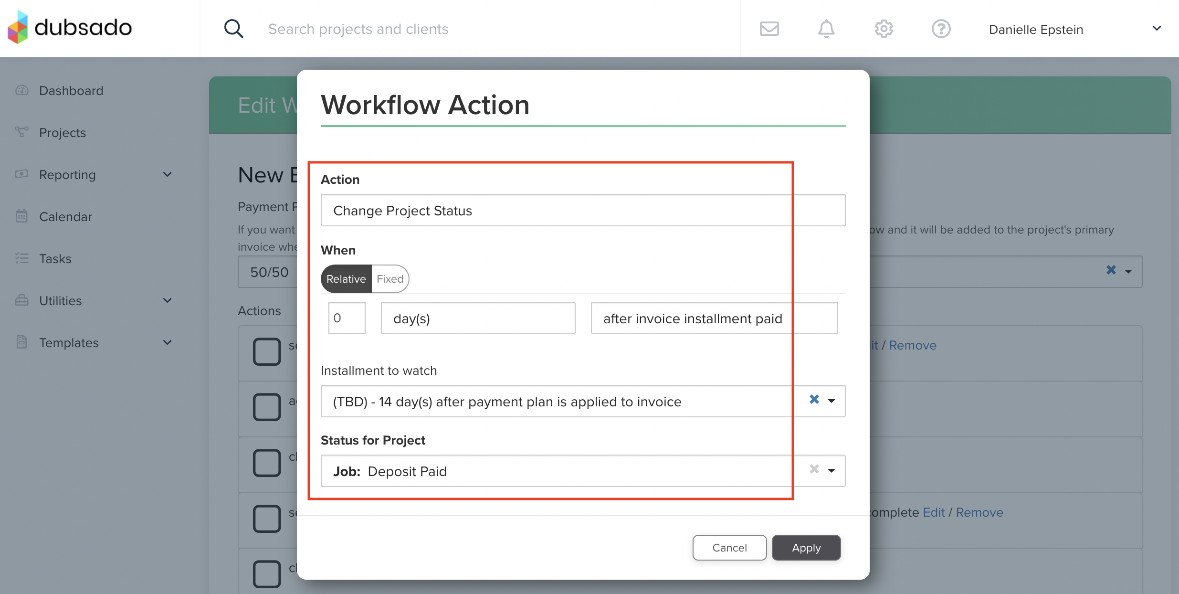Open the Danielle Epstein account dropdown
This screenshot has height=594, width=1179.
click(1156, 29)
